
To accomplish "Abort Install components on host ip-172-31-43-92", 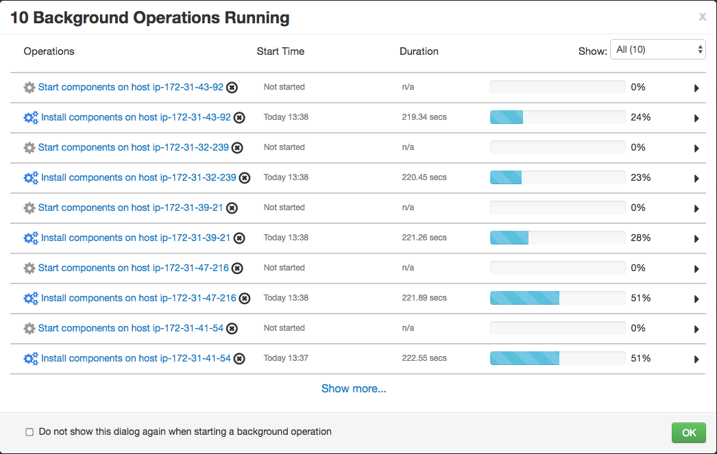I will (x=239, y=117).
